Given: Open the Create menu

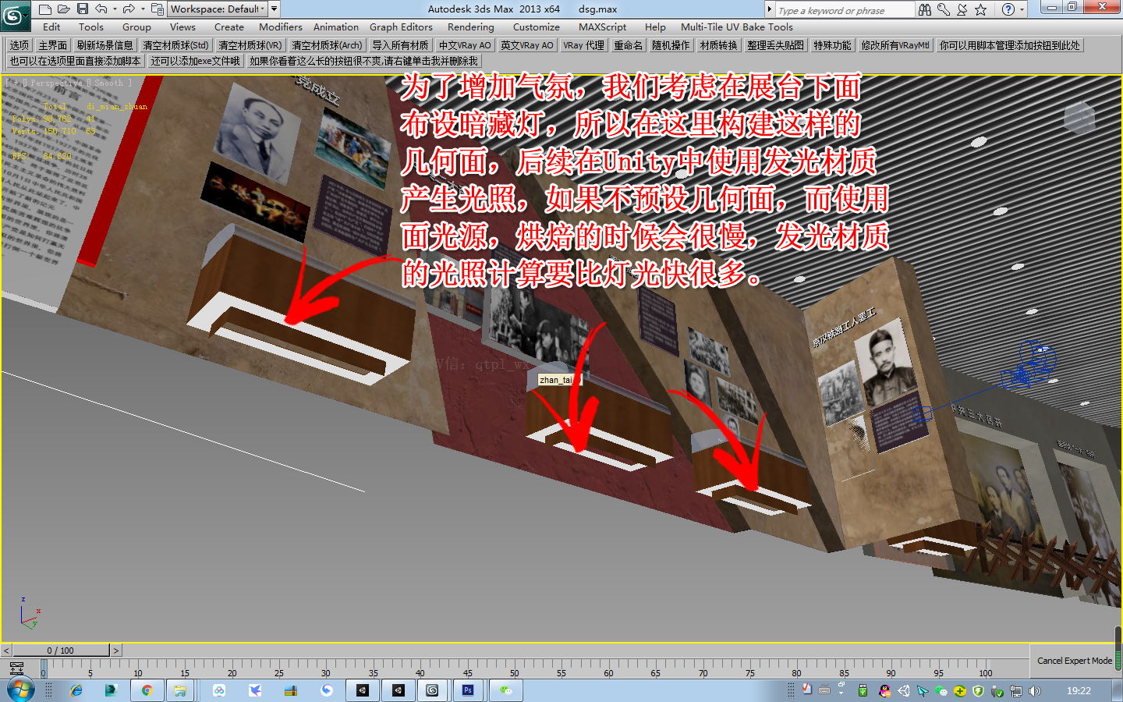Looking at the screenshot, I should click(229, 27).
